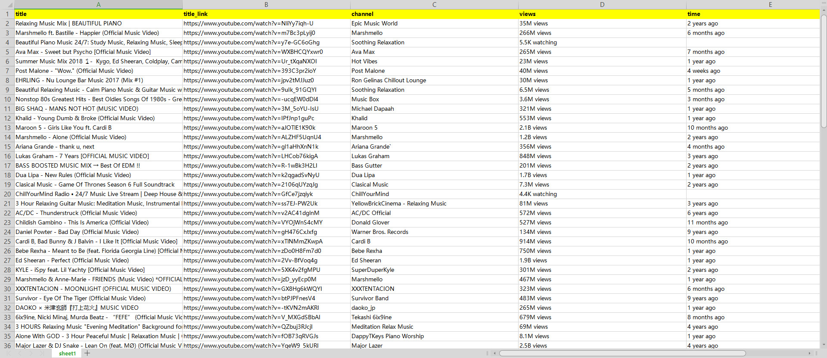The image size is (827, 358).
Task: Select the 'Donald Glover' channel cell
Action: 434,222
